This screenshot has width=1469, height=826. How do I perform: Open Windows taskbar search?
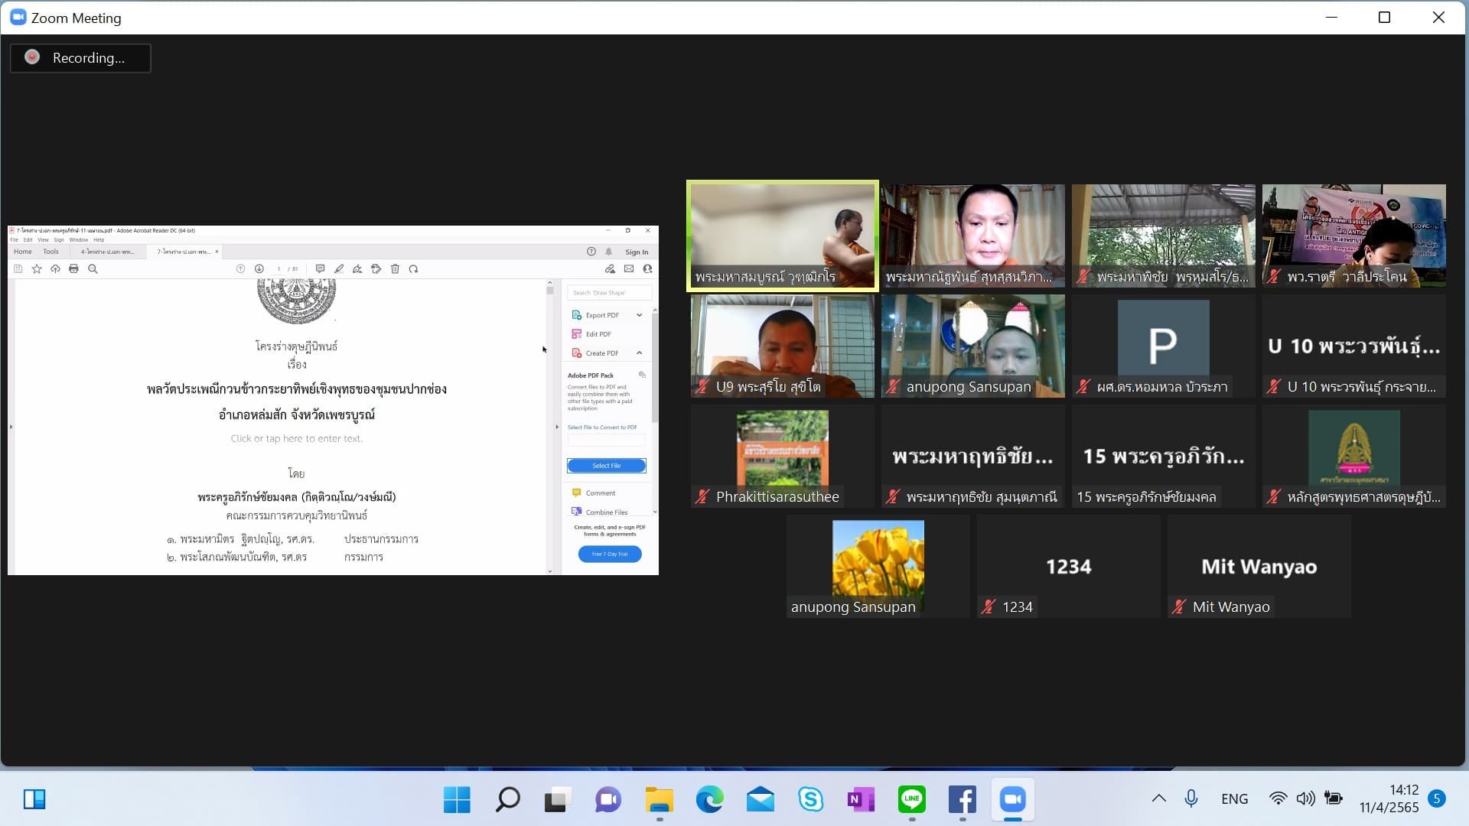tap(507, 800)
